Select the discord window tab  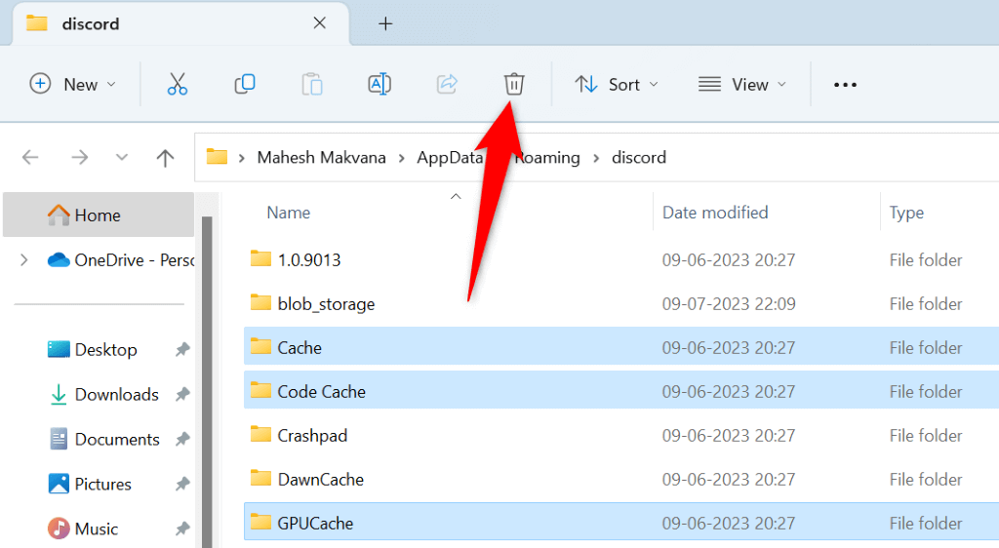click(x=180, y=24)
